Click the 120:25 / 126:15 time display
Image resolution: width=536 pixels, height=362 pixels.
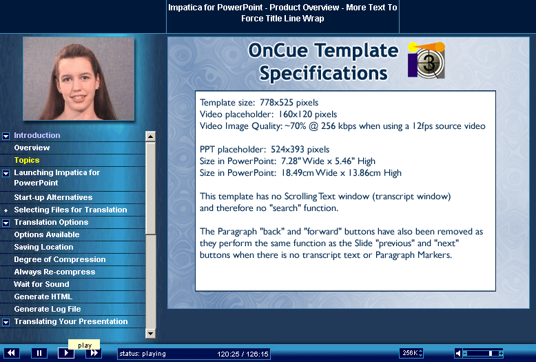[243, 354]
